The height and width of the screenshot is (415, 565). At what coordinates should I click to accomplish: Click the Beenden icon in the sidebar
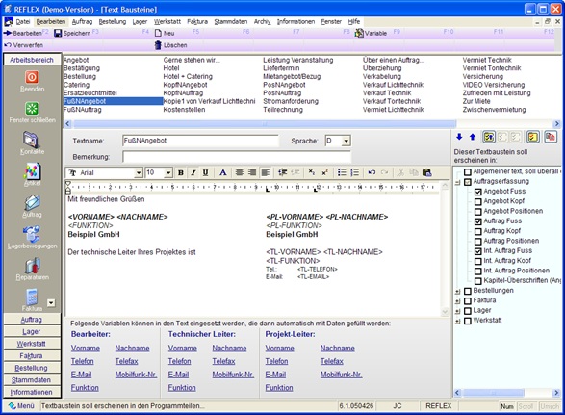tap(32, 77)
